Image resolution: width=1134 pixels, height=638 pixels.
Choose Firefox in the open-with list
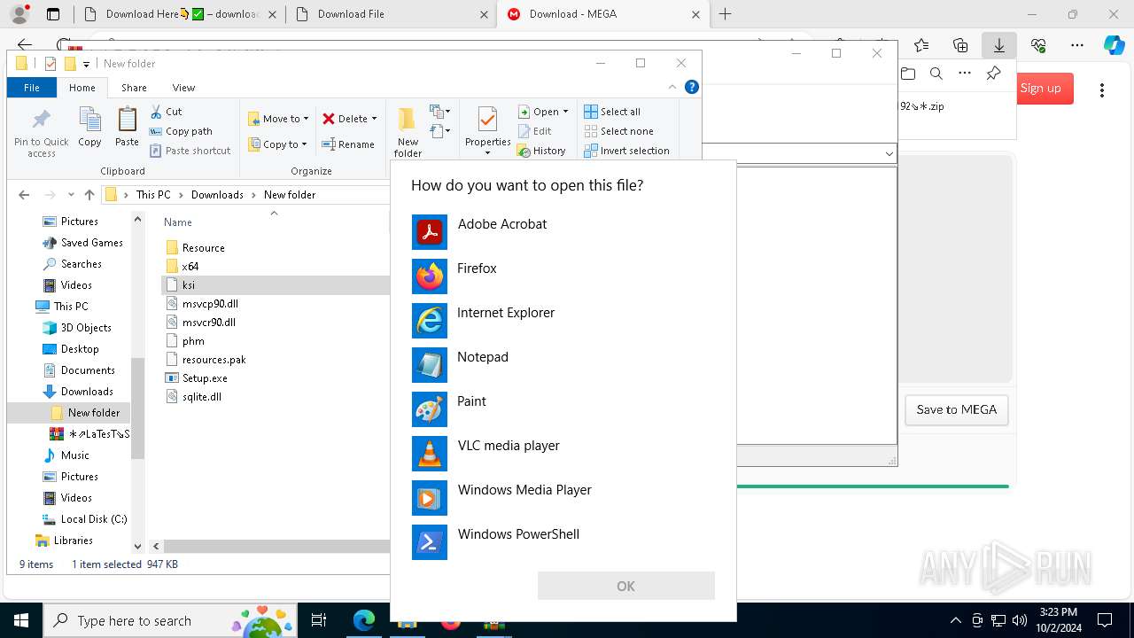click(563, 276)
